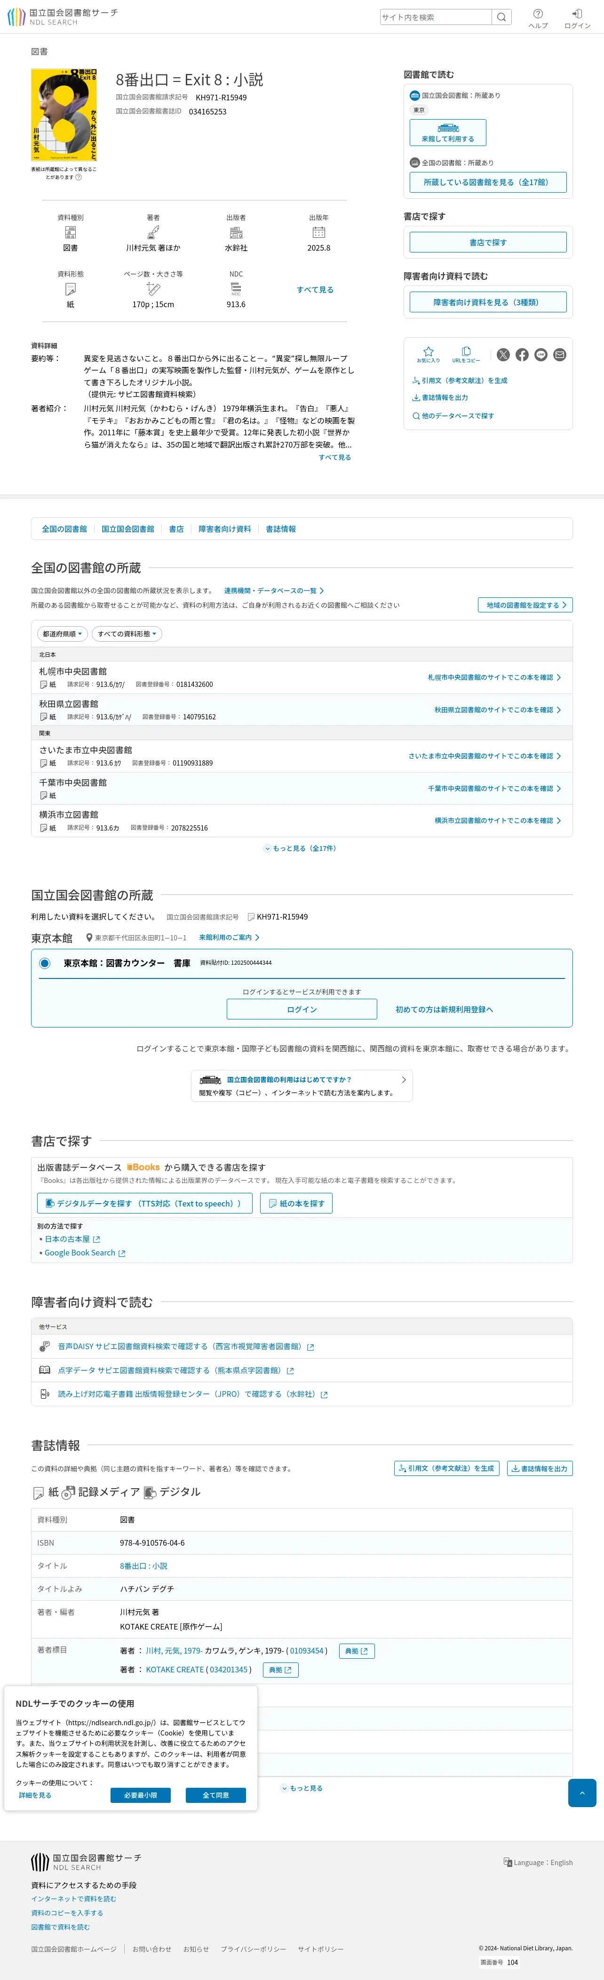Click すべて見る beside the NDC details
The width and height of the screenshot is (604, 1980).
(x=315, y=290)
